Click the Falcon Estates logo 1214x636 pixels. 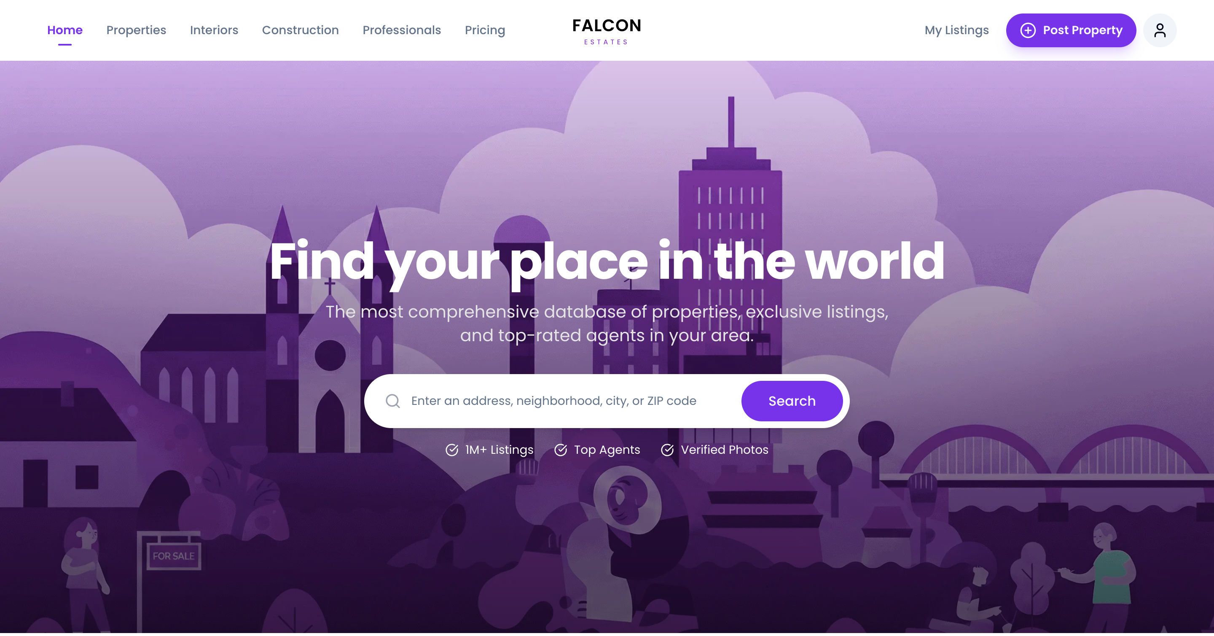(x=607, y=31)
